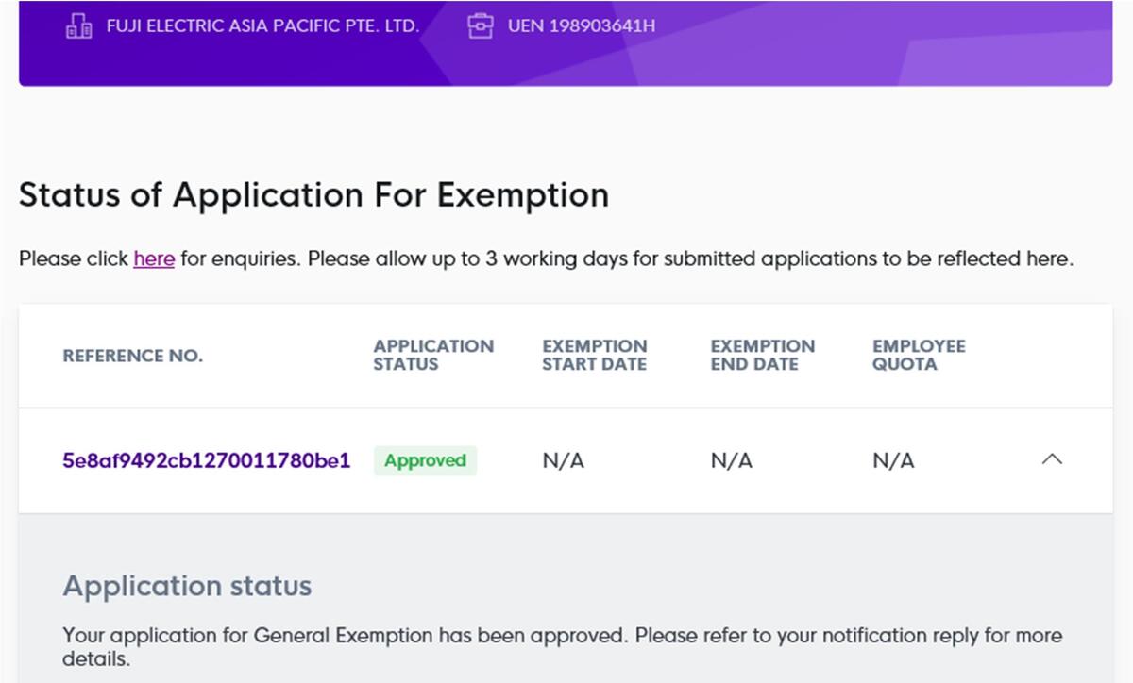Screen dimensions: 1133x683
Task: Collapse the application row with chevron
Action: click(x=1051, y=460)
